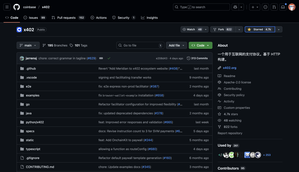Open the Create new plus dropdown
299x172 pixels.
(x=255, y=7)
